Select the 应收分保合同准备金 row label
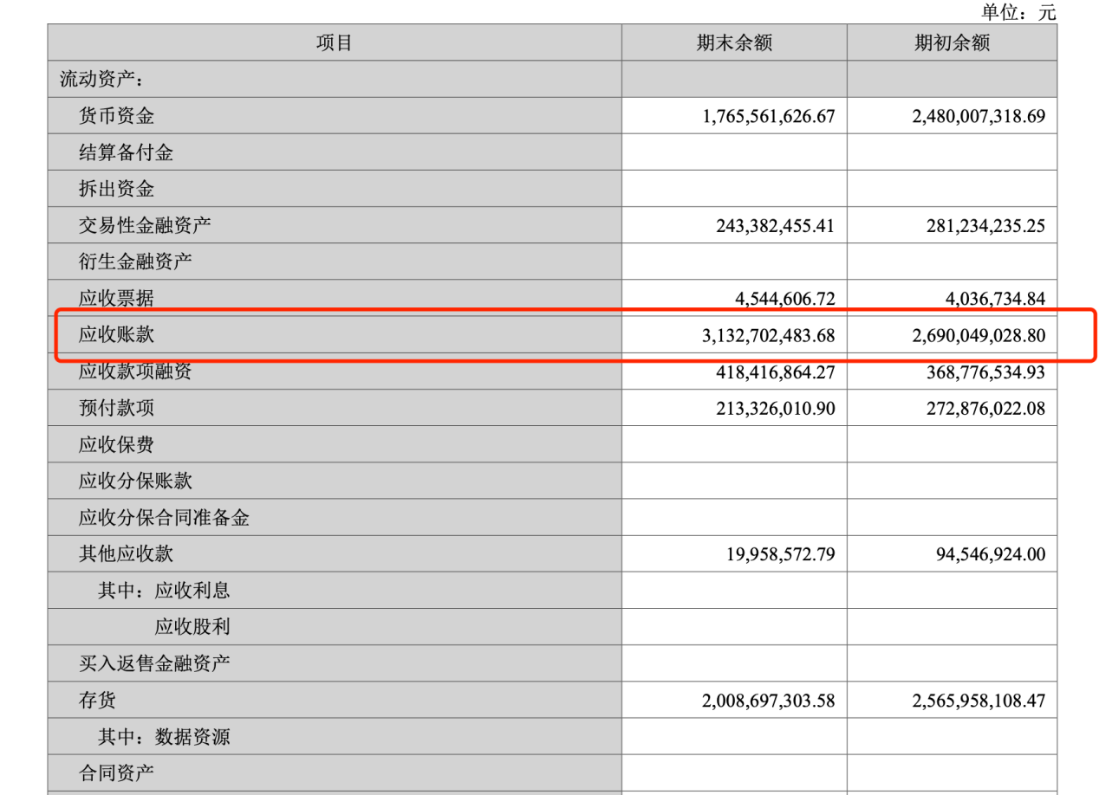Screen dimensions: 1099x795 point(164,518)
